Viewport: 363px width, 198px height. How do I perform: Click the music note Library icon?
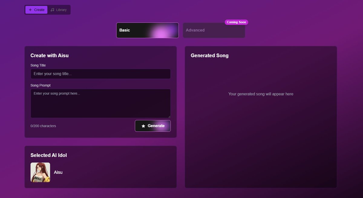(x=52, y=10)
